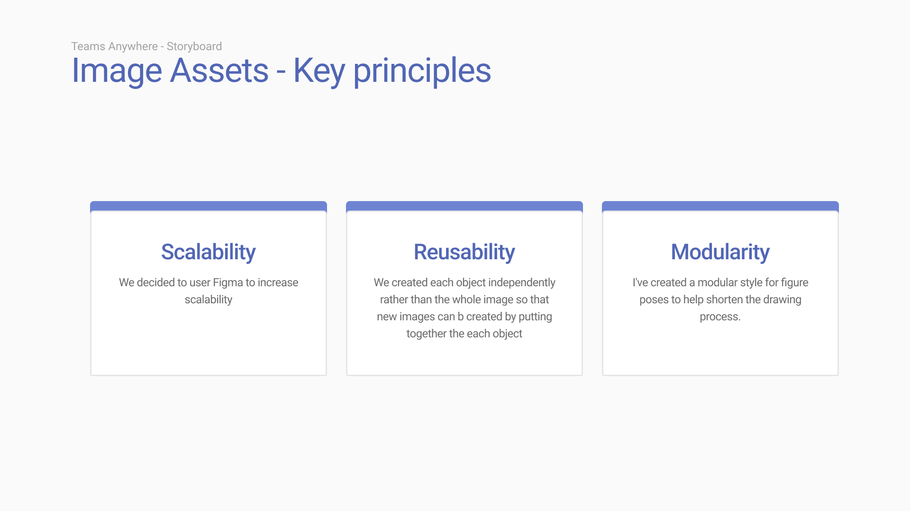910x511 pixels.
Task: Select the Modularity card description paragraph
Action: (x=720, y=300)
